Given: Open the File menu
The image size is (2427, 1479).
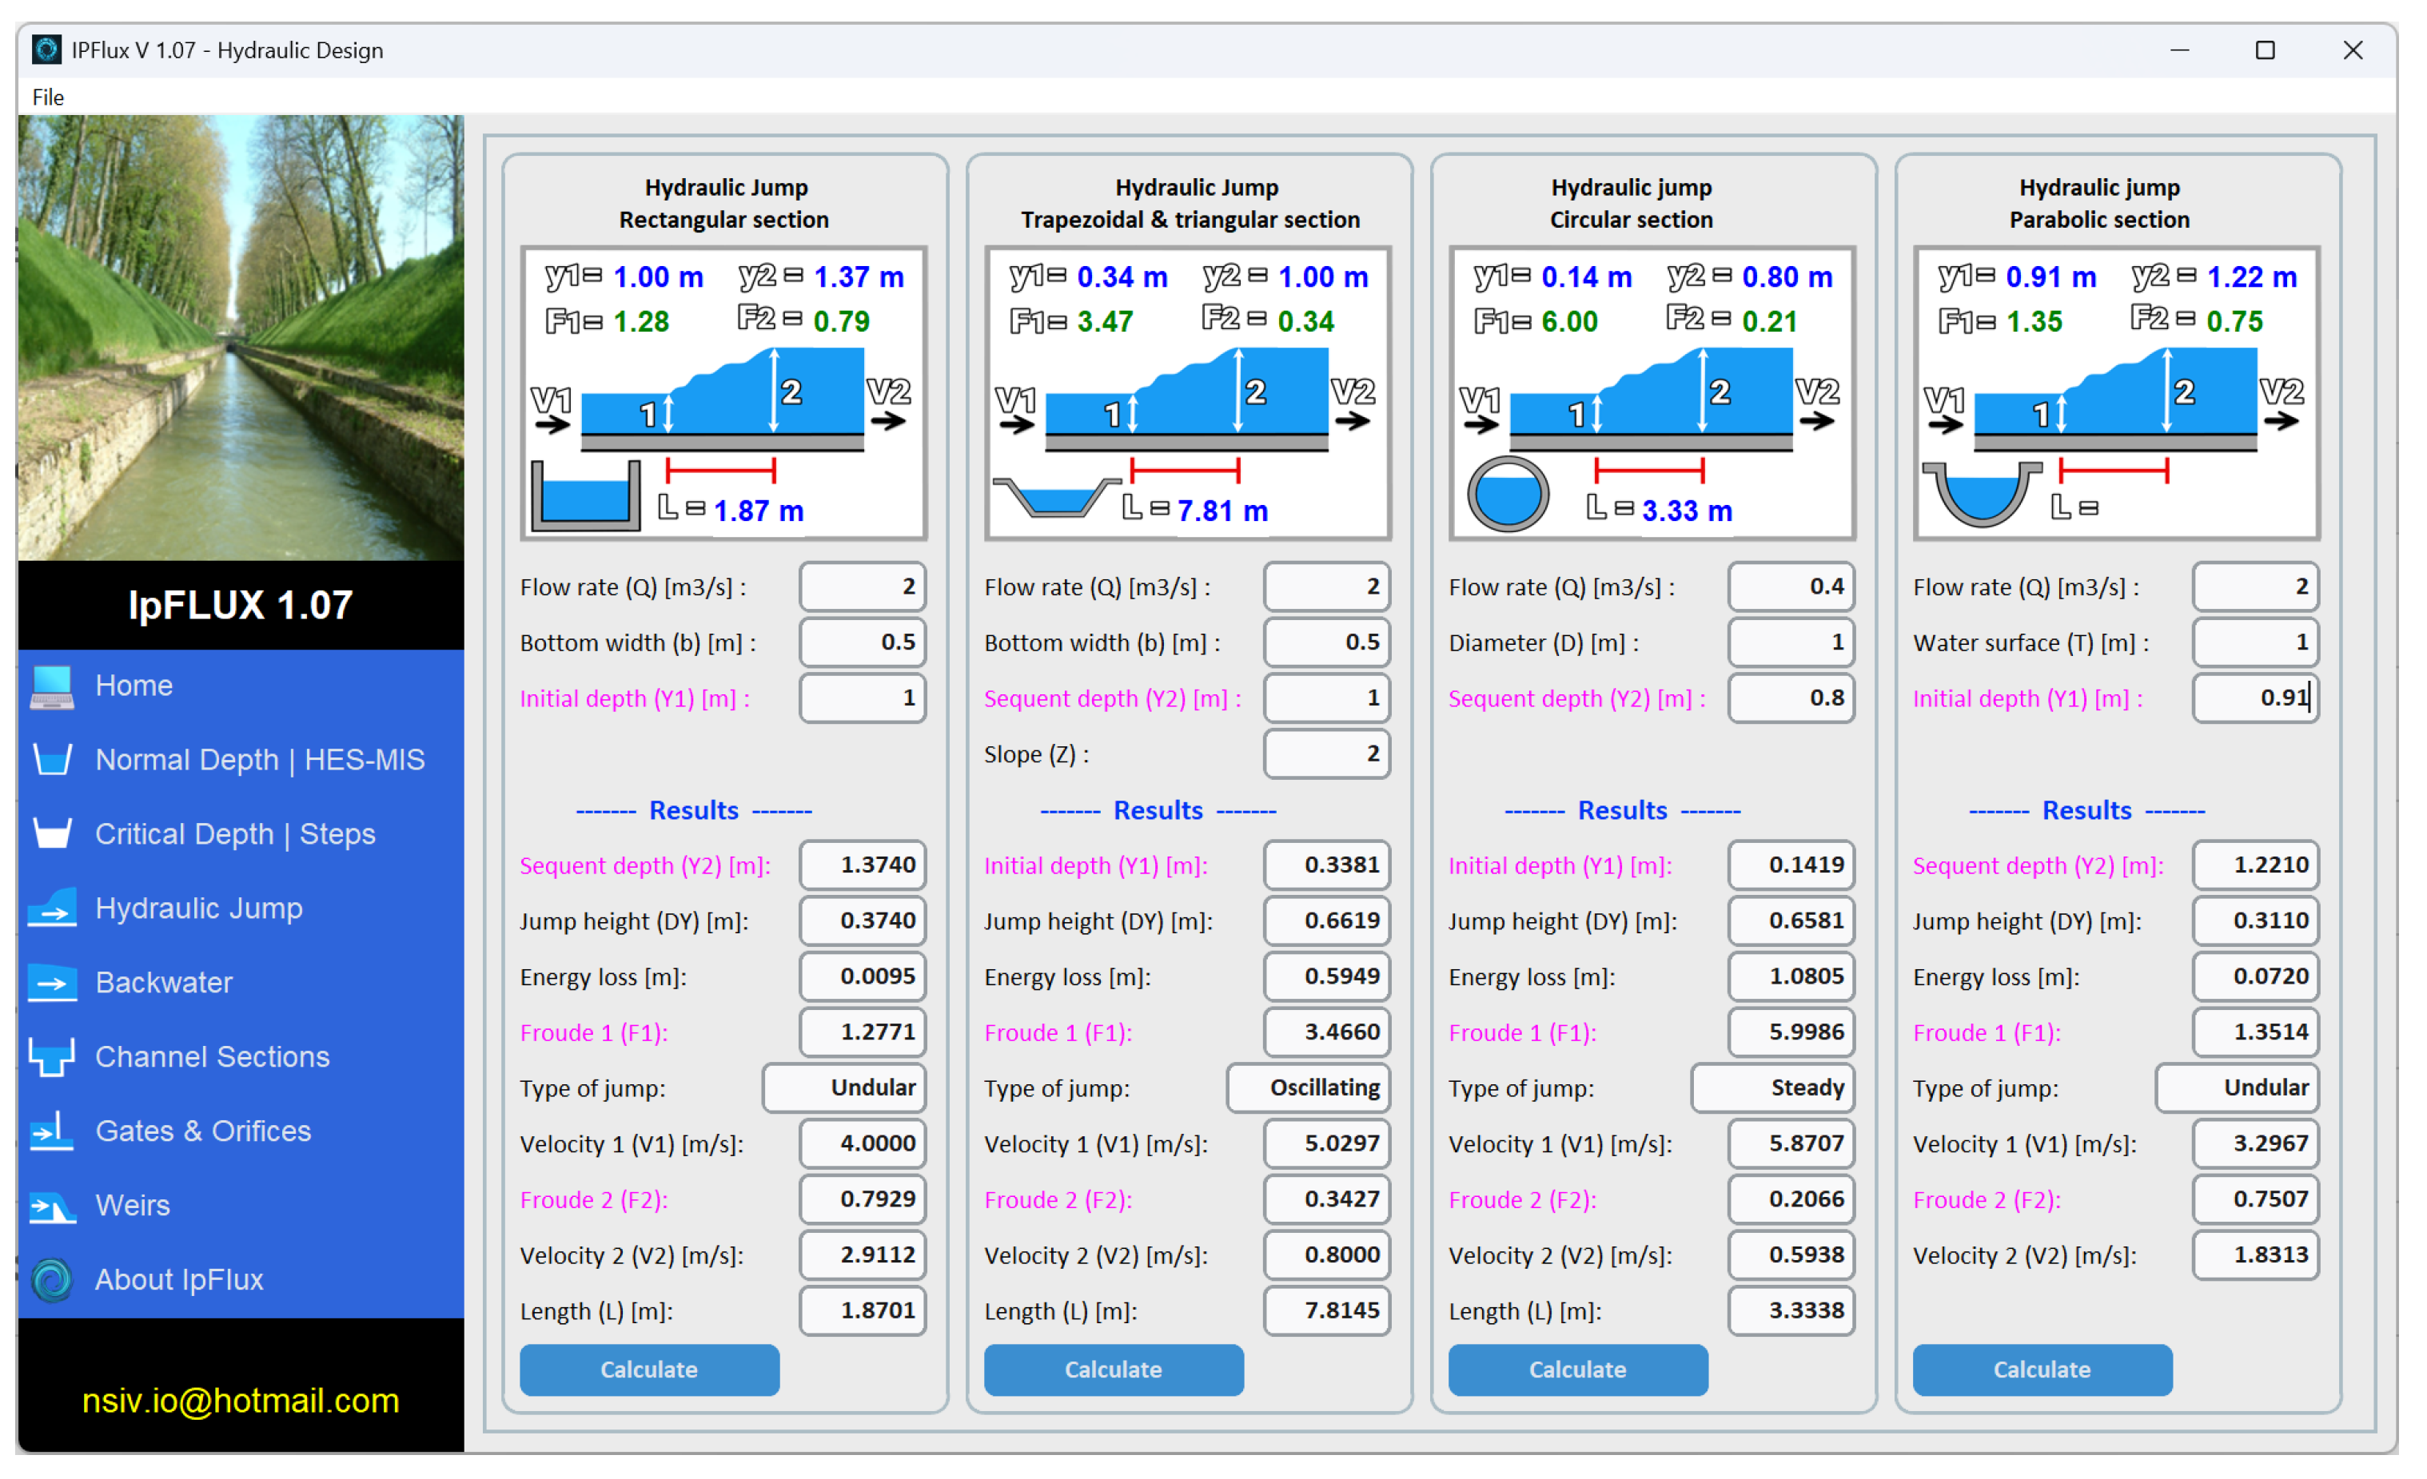Looking at the screenshot, I should (x=47, y=97).
